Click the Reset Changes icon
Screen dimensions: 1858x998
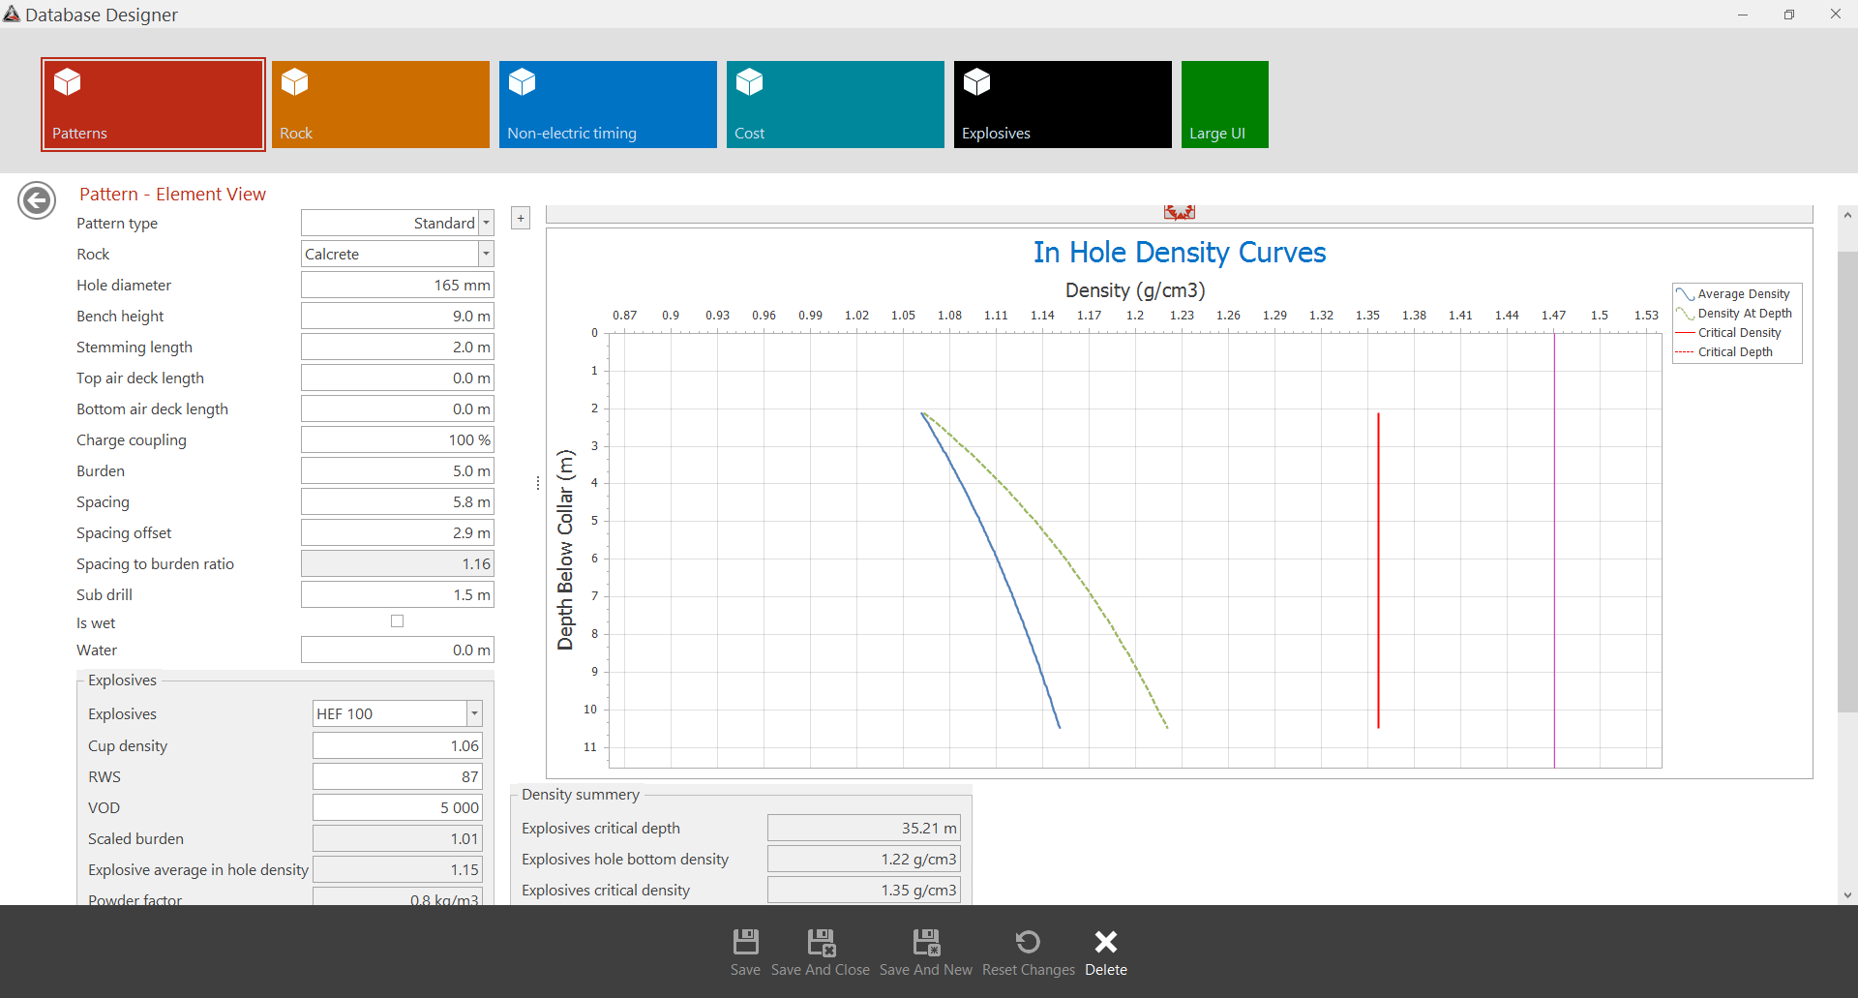[x=1028, y=942]
